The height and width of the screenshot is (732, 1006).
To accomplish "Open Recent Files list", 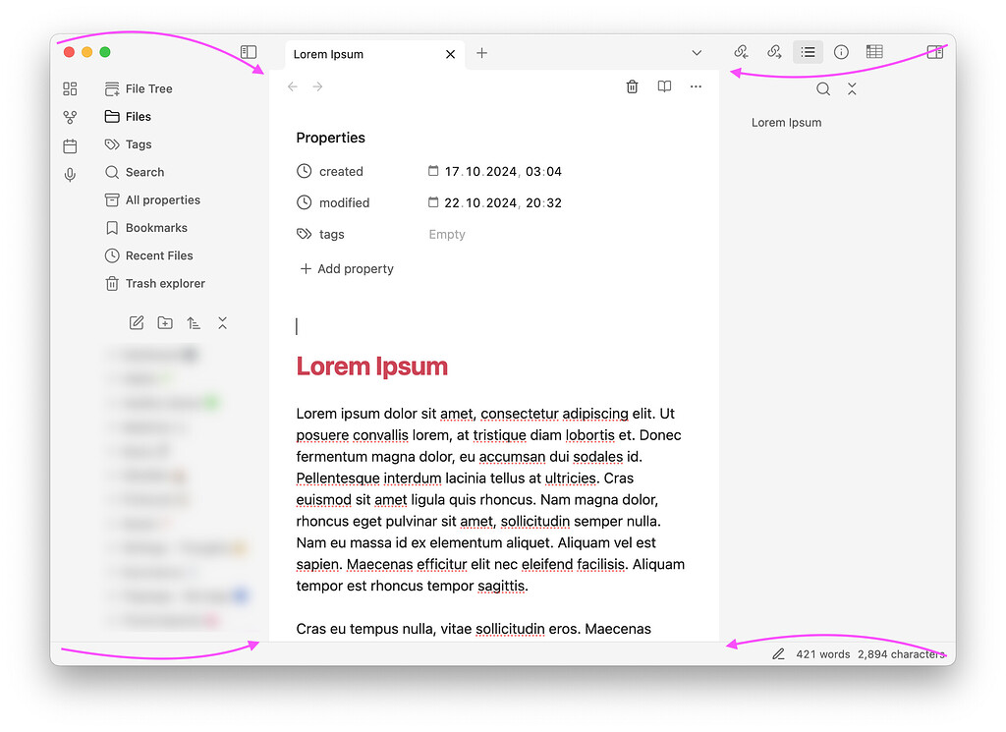I will (156, 255).
